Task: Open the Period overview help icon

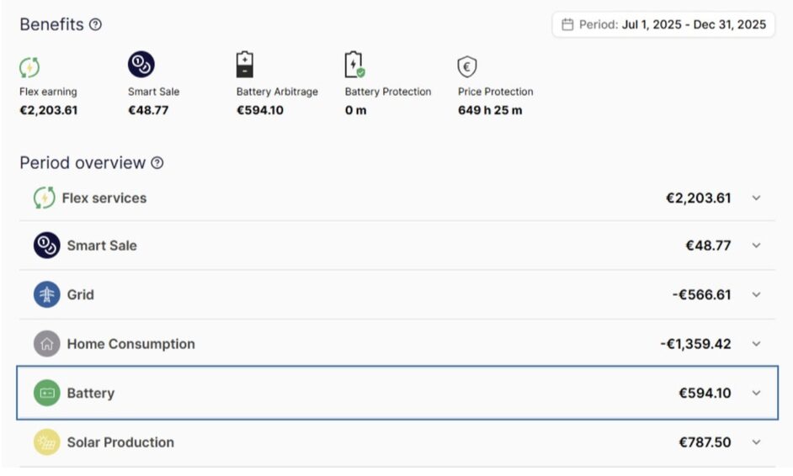Action: coord(157,163)
